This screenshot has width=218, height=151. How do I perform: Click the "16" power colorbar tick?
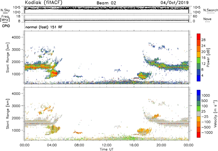point(203,58)
